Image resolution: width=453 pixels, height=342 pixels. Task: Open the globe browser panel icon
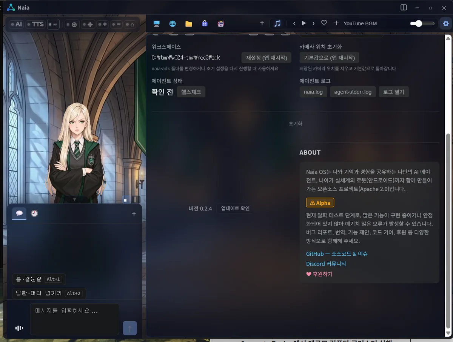pos(173,23)
